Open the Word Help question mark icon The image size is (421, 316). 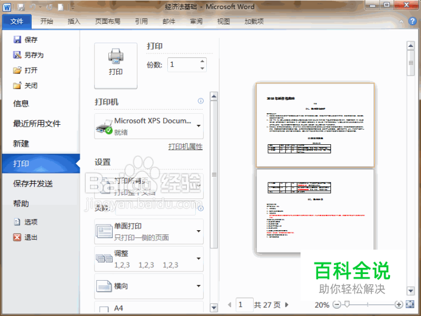(412, 21)
